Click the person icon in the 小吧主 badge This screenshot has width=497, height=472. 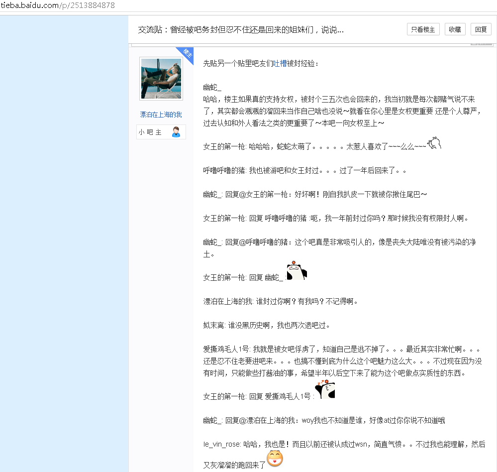coord(175,131)
